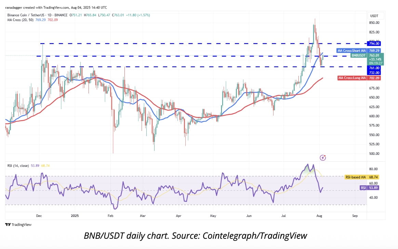Click the May label on time axis
Image resolution: width=398 pixels, height=249 pixels.
tap(213, 216)
